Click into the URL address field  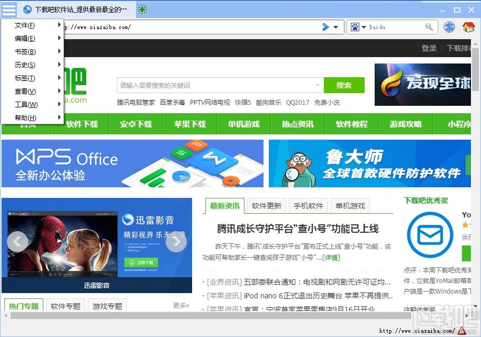(x=191, y=27)
